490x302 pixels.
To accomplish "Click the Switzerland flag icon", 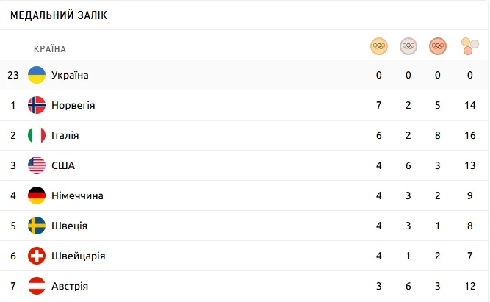I will (x=37, y=256).
